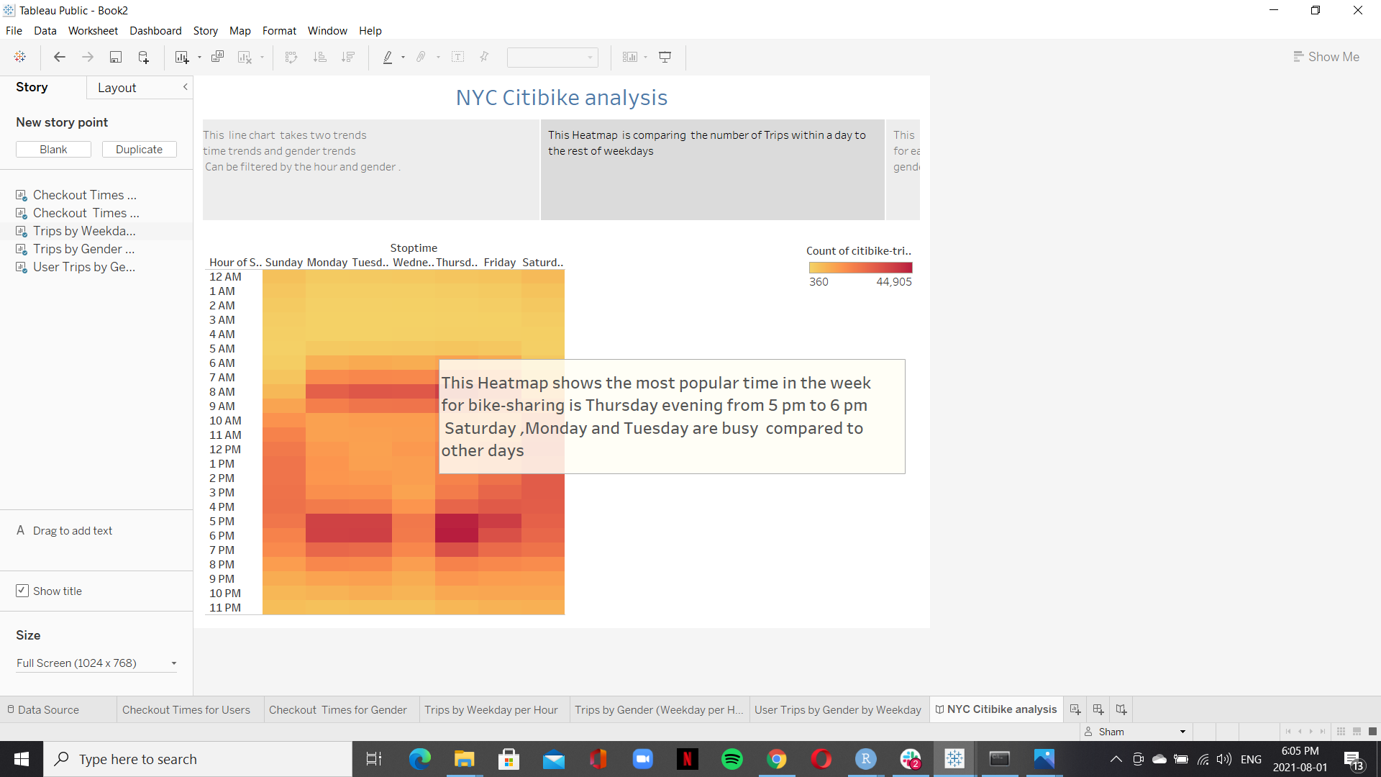Switch to sheet sorter grid icon
1381x777 pixels.
tap(1341, 732)
